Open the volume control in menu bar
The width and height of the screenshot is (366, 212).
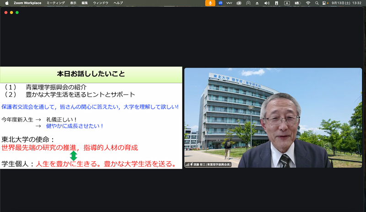[267, 3]
